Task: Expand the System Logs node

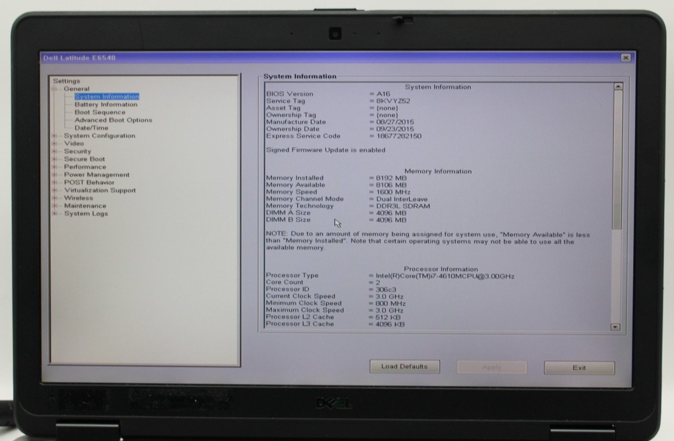Action: coord(54,213)
